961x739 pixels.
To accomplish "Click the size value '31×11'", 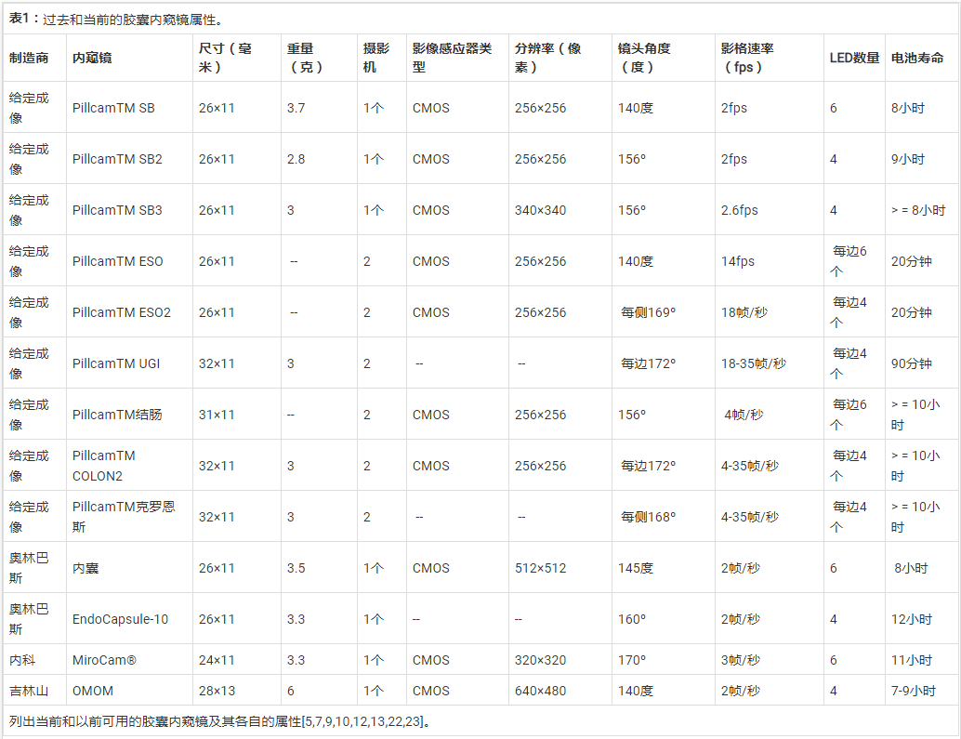I will tap(217, 415).
